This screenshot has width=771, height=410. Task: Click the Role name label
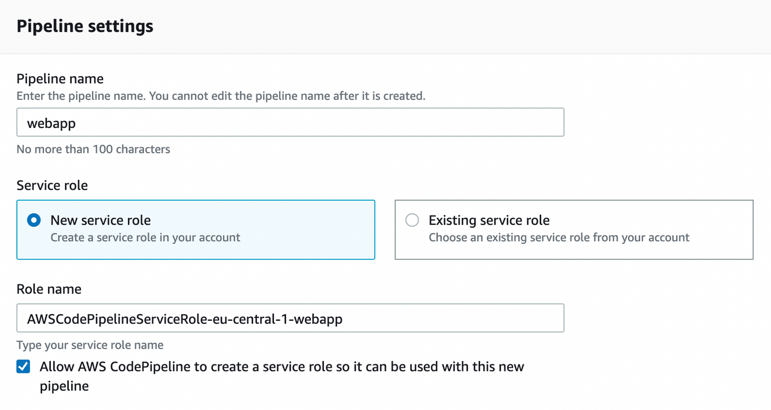pos(49,289)
